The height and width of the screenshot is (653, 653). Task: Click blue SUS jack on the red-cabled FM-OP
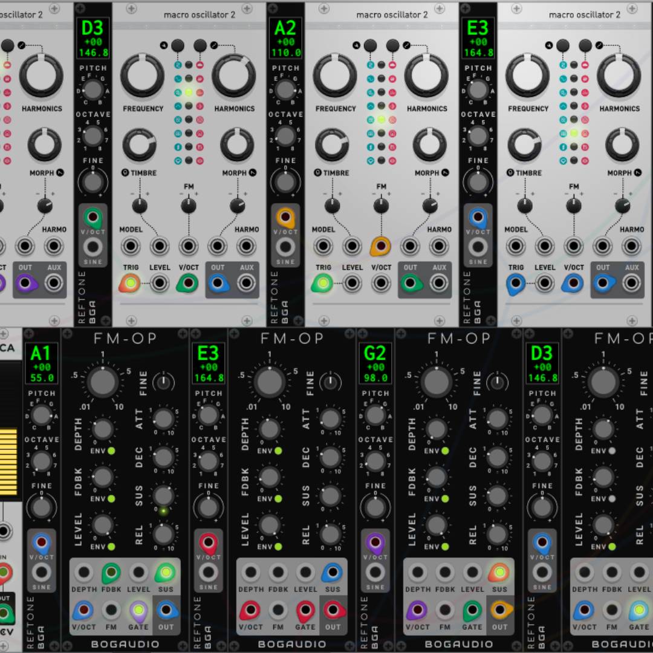coord(333,573)
